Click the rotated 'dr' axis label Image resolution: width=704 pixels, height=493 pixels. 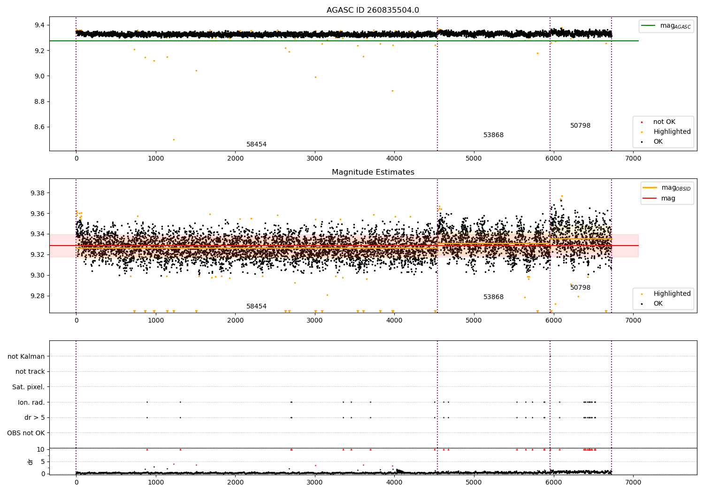click(x=31, y=462)
